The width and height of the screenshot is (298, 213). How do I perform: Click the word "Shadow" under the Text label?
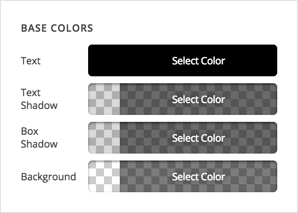pos(39,106)
